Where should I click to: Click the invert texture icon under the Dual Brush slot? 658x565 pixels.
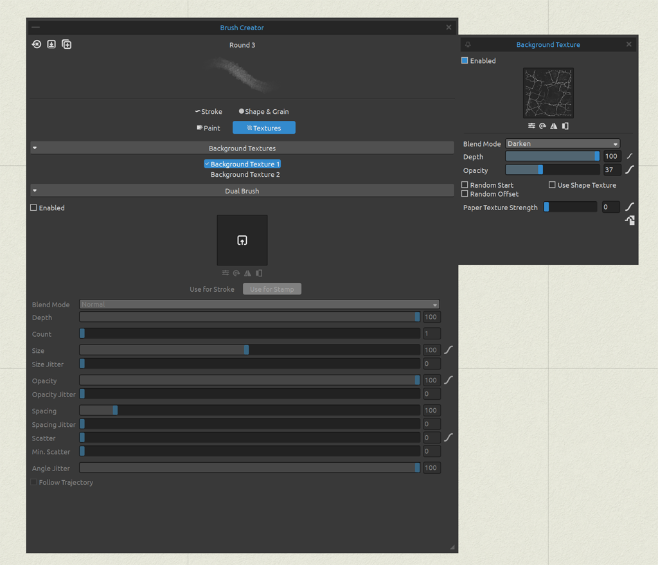click(259, 273)
